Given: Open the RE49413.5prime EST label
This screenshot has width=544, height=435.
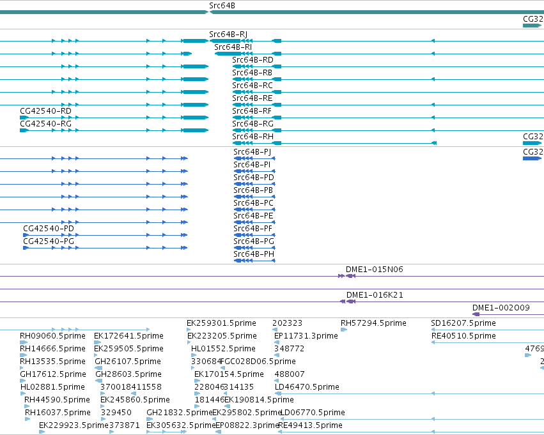Looking at the screenshot, I should [x=310, y=426].
